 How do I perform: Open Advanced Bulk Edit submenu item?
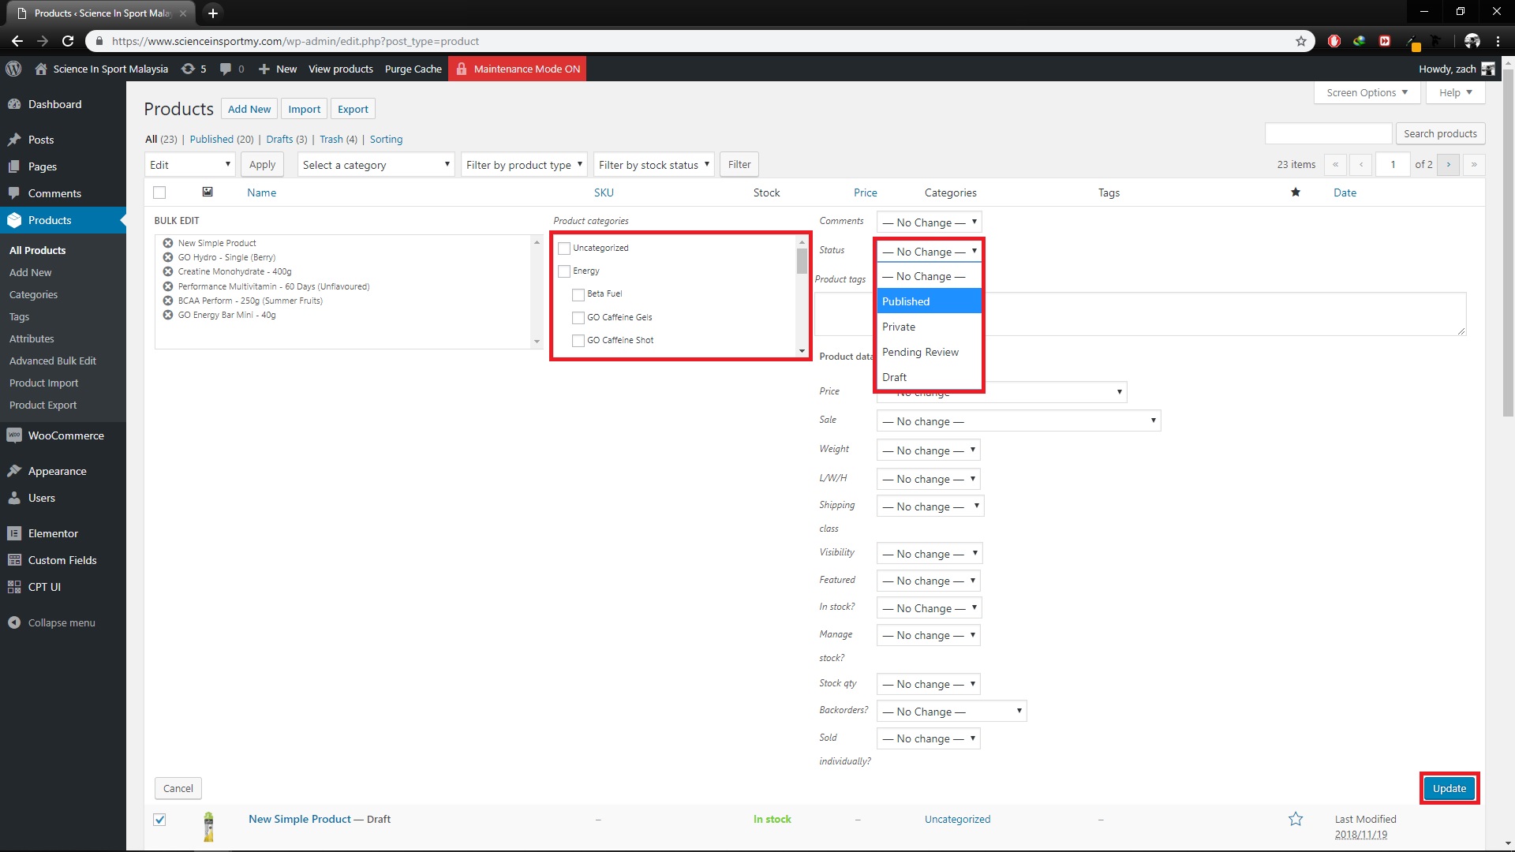[53, 361]
